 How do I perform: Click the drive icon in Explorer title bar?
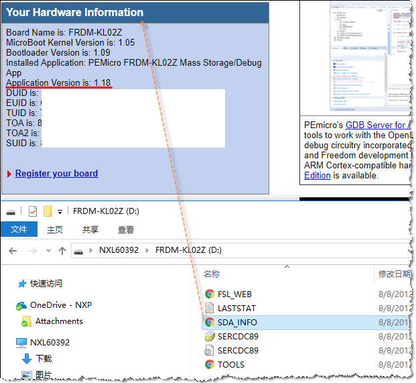coord(11,212)
